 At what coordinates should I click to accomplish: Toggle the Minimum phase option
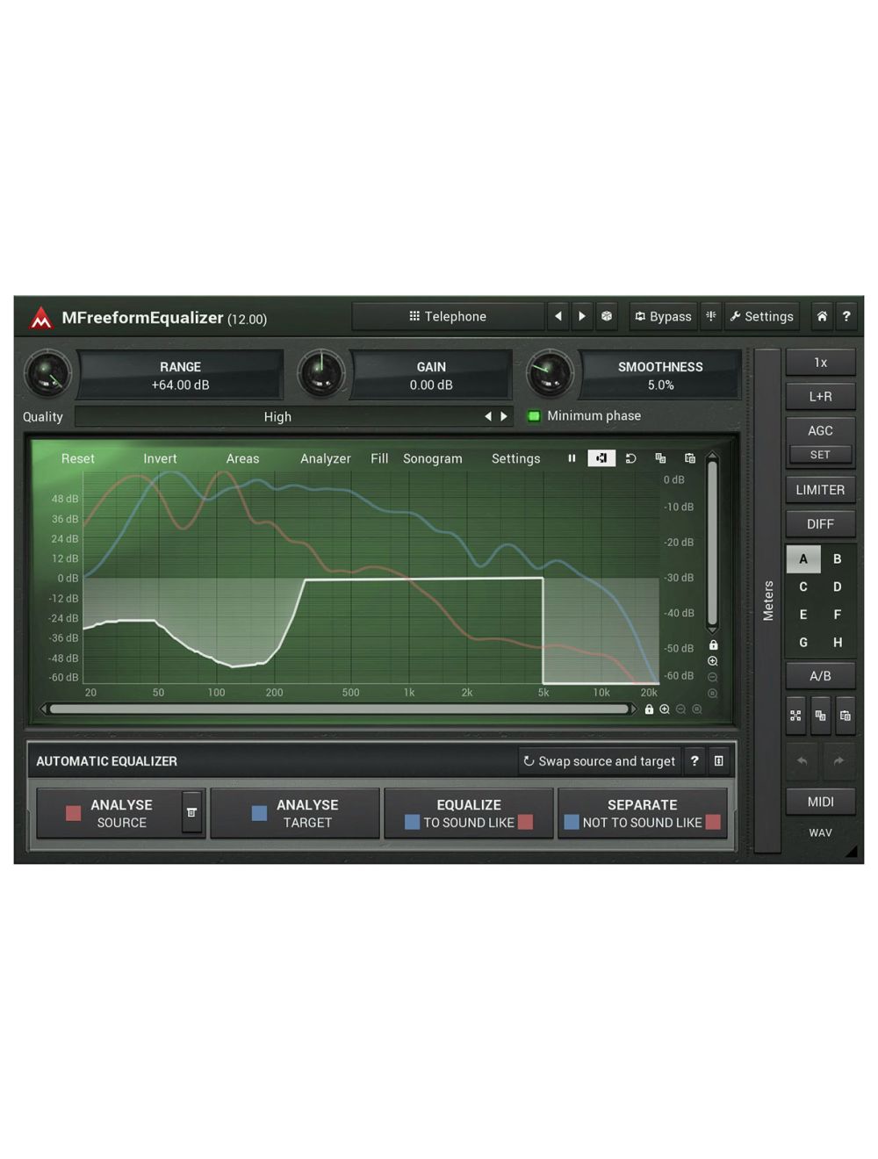coord(534,416)
